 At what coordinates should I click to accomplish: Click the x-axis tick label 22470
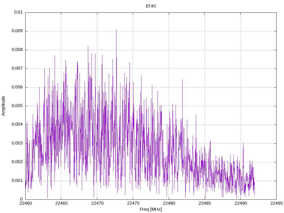click(97, 203)
